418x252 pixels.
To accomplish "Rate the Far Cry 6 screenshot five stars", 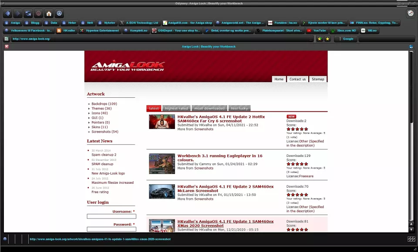I will click(306, 129).
